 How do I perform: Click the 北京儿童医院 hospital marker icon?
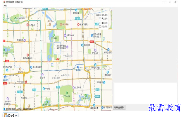pyautogui.click(x=27, y=55)
